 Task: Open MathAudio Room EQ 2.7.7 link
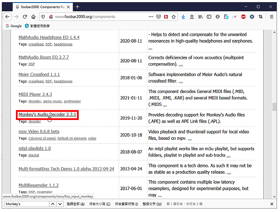[43, 57]
